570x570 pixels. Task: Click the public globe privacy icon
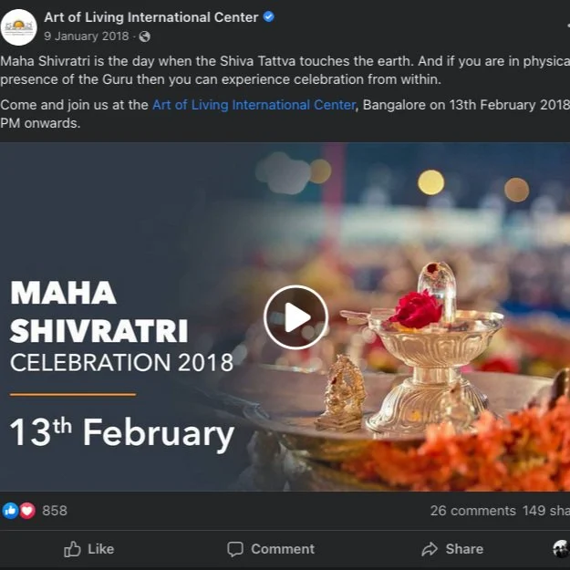point(145,36)
